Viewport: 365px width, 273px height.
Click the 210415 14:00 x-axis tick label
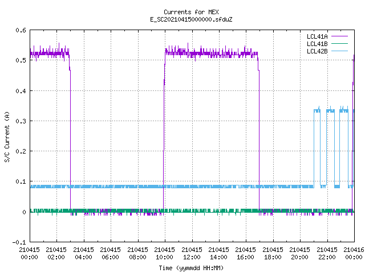coord(218,254)
